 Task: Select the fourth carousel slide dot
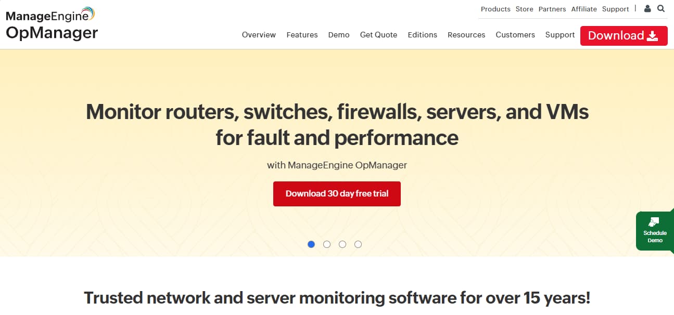point(358,244)
